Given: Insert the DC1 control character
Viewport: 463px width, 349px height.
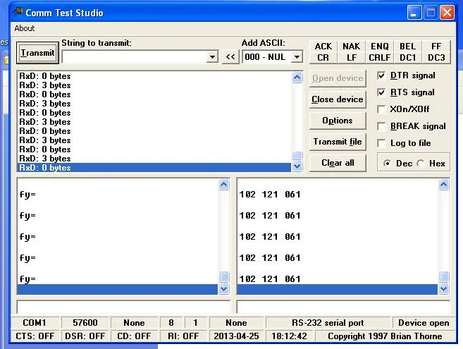Looking at the screenshot, I should 407,58.
